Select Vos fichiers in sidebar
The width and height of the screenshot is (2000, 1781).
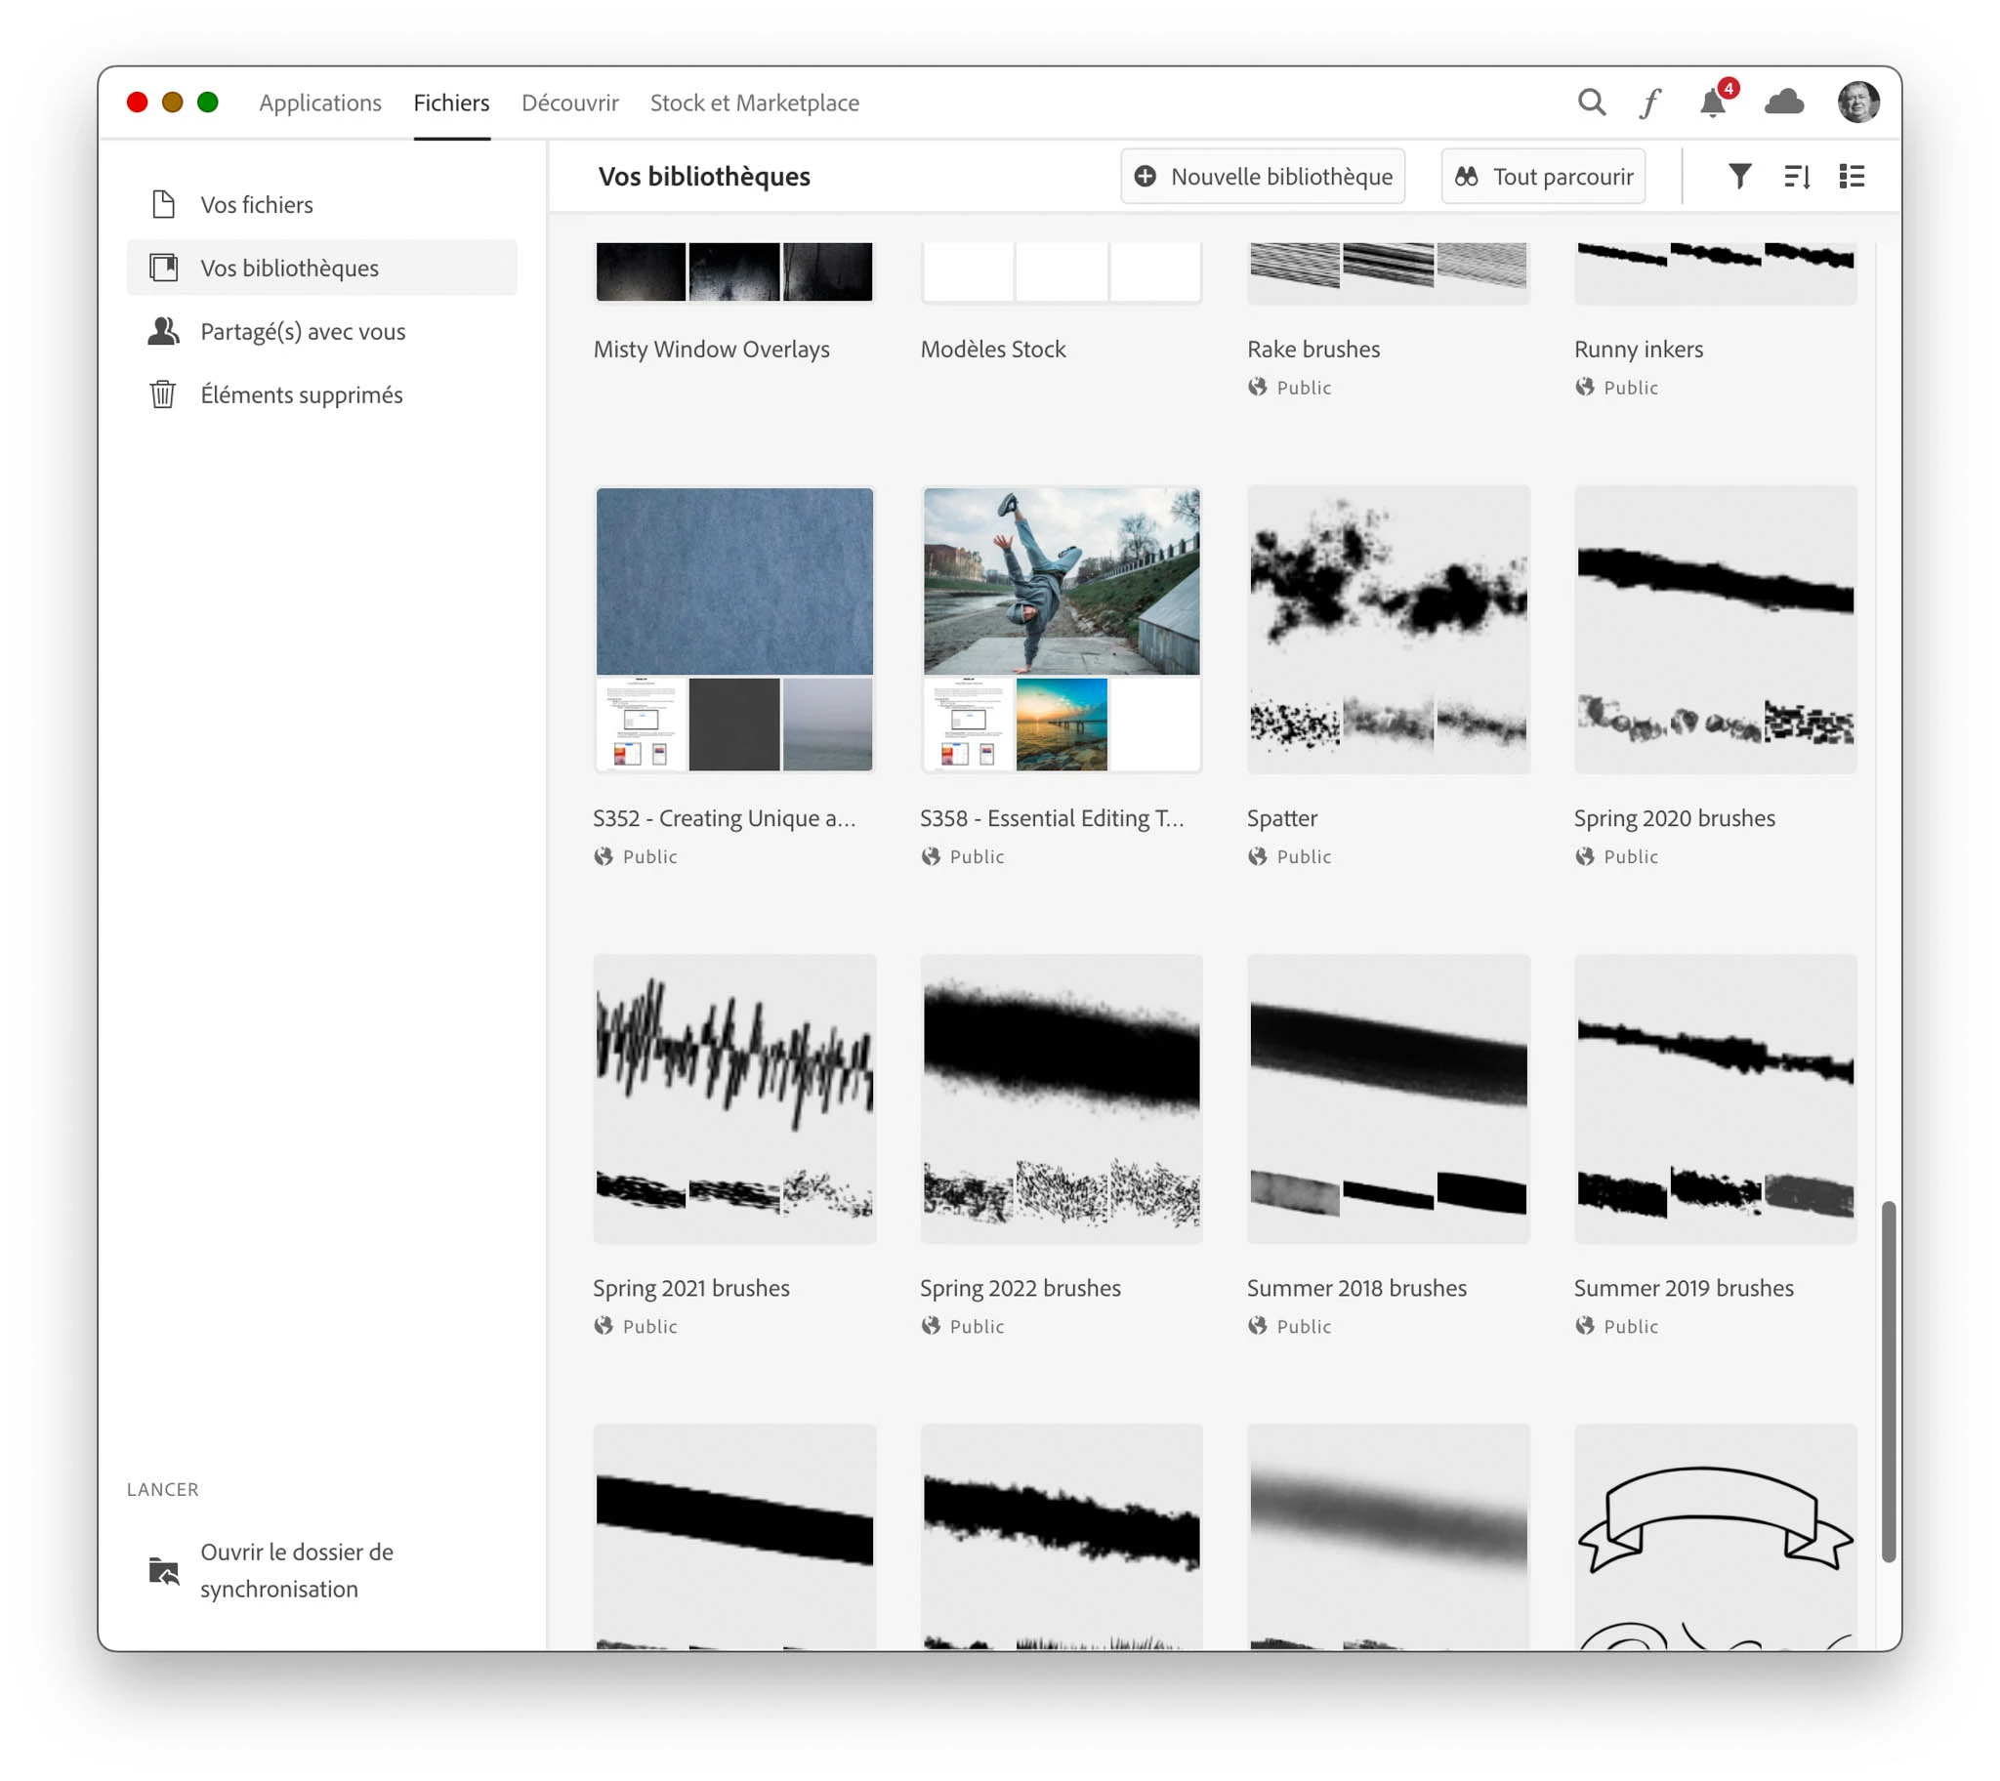257,204
